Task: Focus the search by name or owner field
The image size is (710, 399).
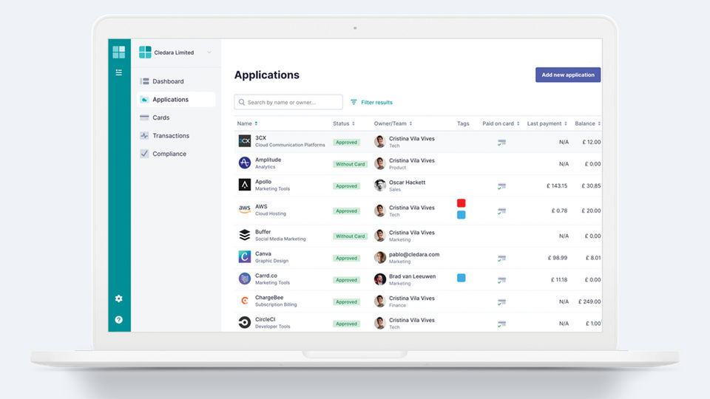Action: click(x=288, y=102)
